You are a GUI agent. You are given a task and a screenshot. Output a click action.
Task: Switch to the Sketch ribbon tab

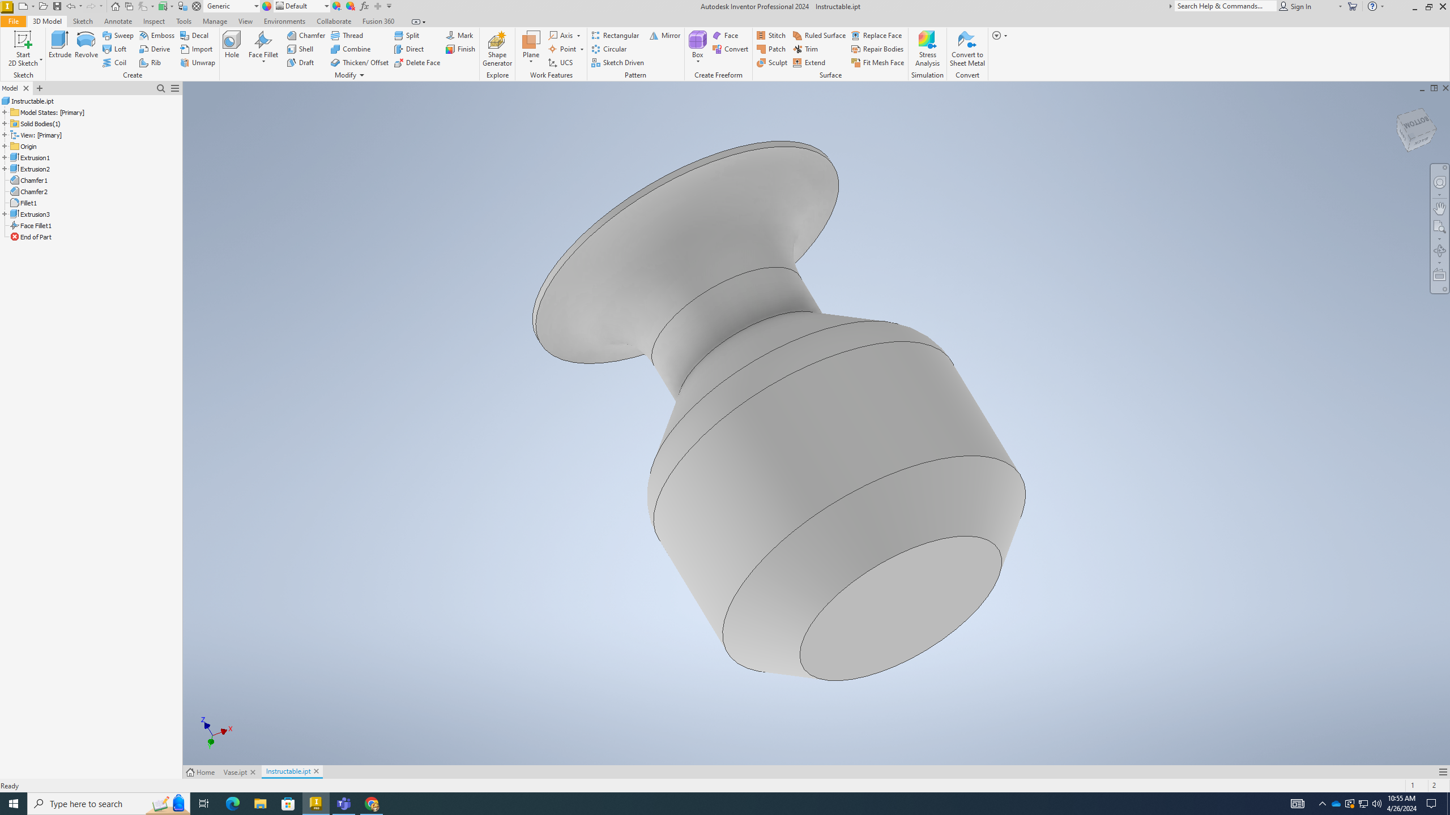point(83,21)
